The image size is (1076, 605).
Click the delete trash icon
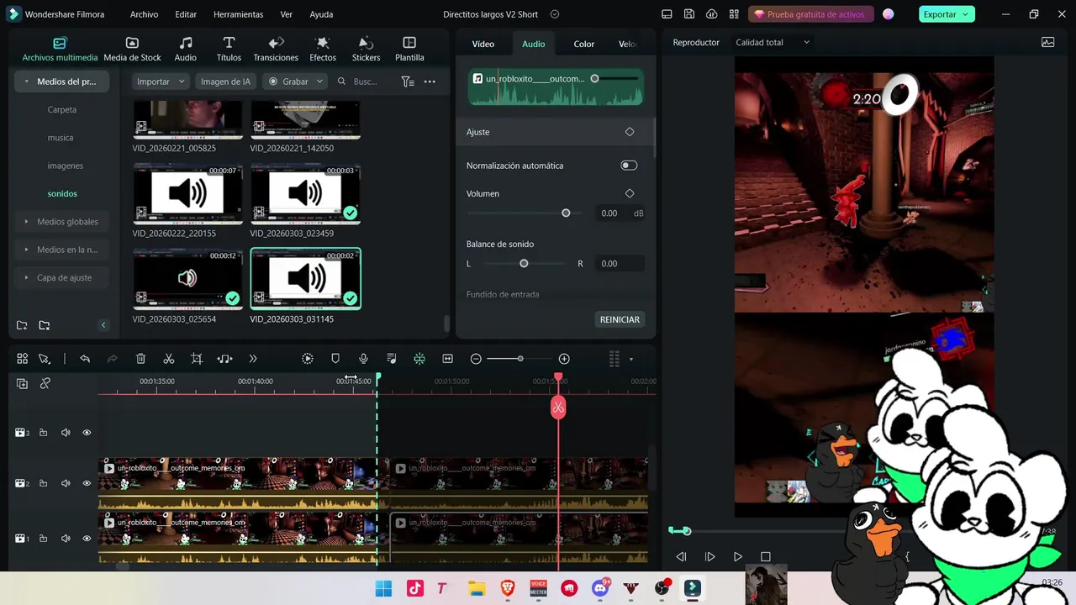pos(141,359)
